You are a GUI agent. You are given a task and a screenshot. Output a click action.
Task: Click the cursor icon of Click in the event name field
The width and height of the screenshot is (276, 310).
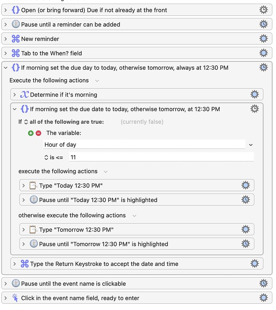(15, 298)
